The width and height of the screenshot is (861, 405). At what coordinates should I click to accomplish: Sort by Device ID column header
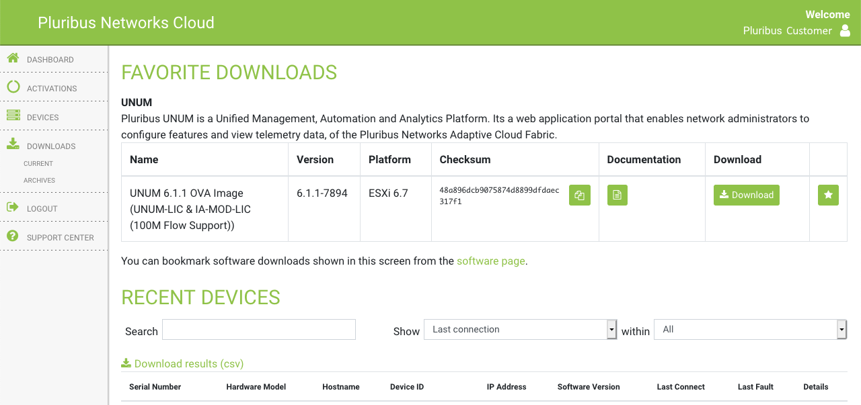click(407, 387)
